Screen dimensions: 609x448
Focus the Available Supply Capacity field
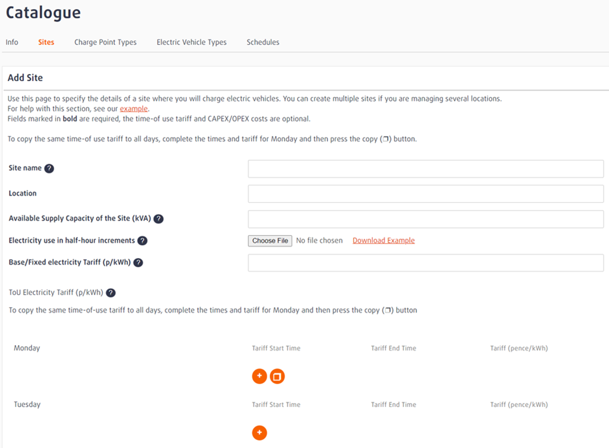coord(426,218)
